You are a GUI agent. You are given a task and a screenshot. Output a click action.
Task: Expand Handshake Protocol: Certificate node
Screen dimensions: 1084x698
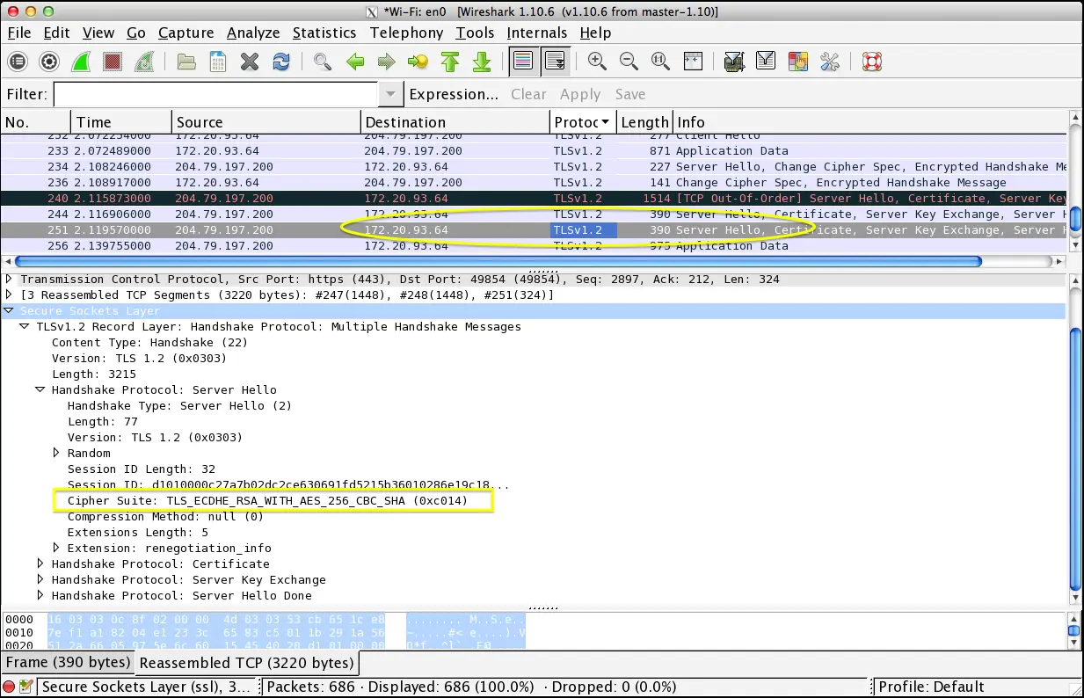click(40, 564)
